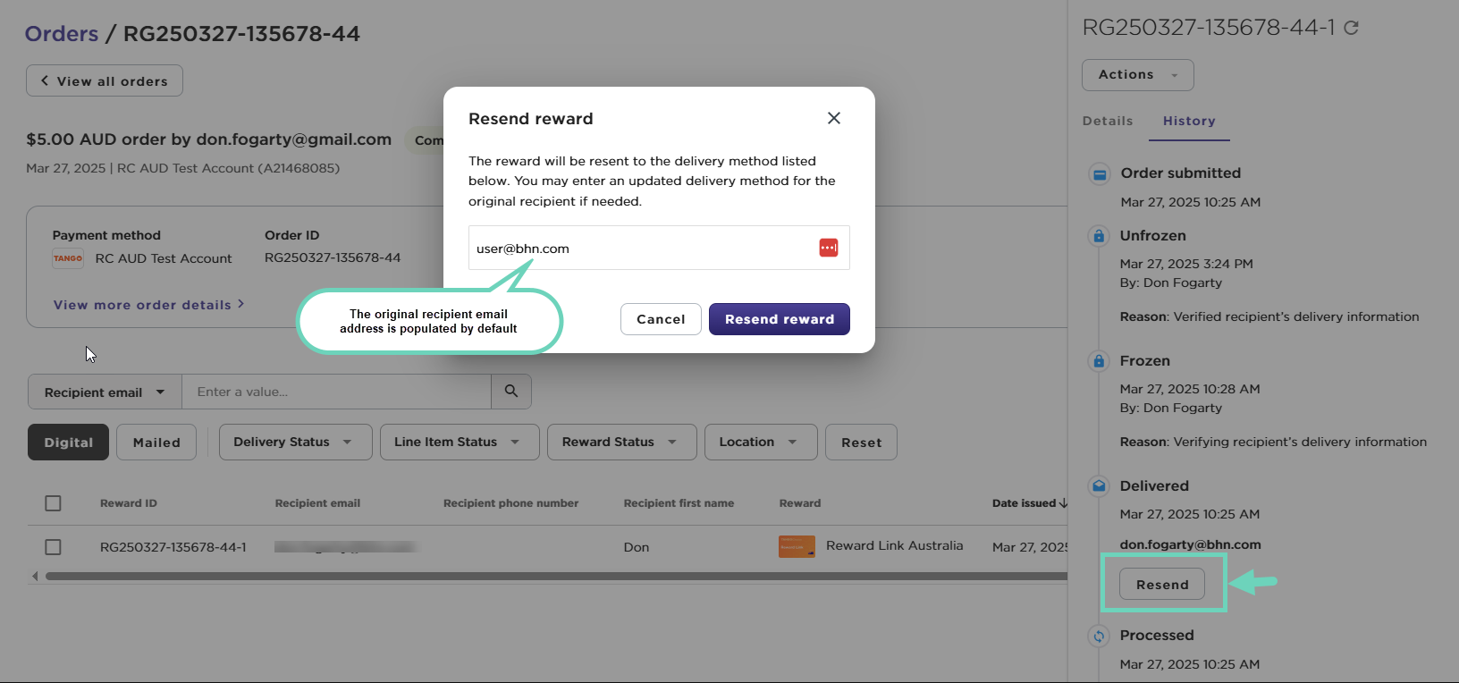Click the Reward Link Australia card thumbnail

coord(796,546)
